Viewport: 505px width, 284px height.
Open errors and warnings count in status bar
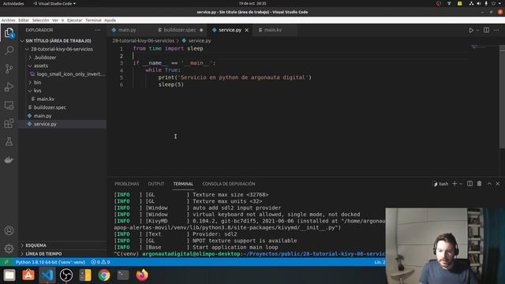click(x=100, y=262)
